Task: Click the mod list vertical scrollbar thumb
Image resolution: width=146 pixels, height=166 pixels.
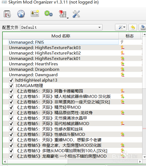Action: (144, 62)
